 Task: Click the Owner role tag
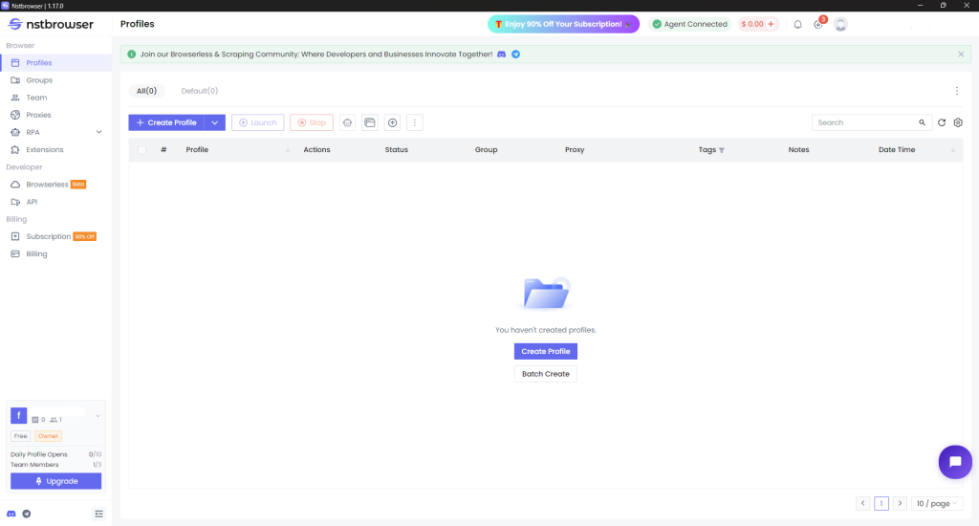(x=48, y=436)
